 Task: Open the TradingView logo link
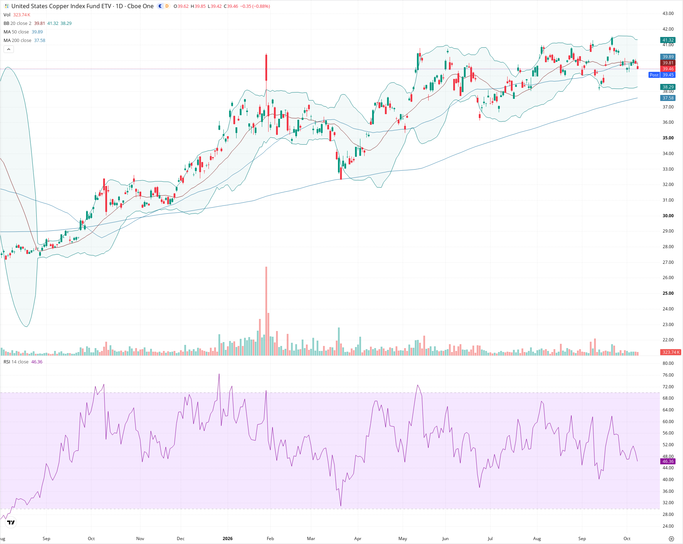pyautogui.click(x=11, y=522)
